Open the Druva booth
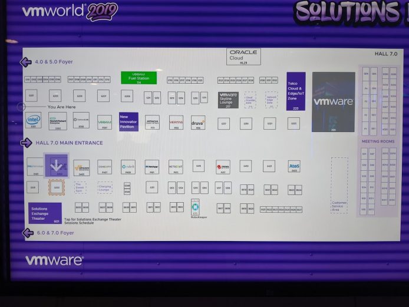409x307 pixels. tap(198, 123)
